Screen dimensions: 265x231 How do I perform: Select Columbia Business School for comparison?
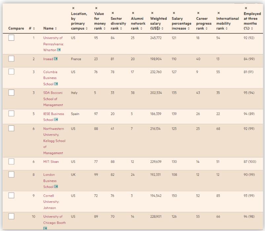[x=11, y=72]
